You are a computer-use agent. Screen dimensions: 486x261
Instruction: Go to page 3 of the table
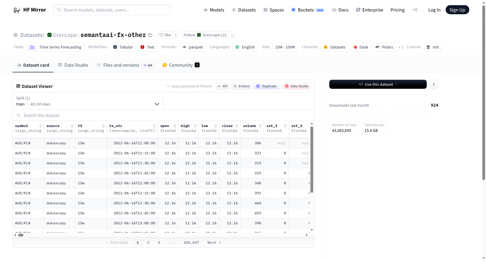[159, 243]
